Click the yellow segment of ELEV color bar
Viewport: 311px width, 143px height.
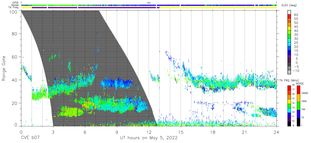pos(289,29)
